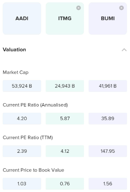130x192 pixels.
Task: Remove ITMG from the comparison
Action: [79, 8]
